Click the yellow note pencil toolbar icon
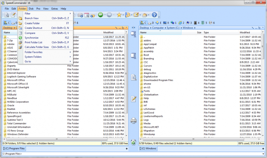This screenshot has width=267, height=158. tap(136, 15)
